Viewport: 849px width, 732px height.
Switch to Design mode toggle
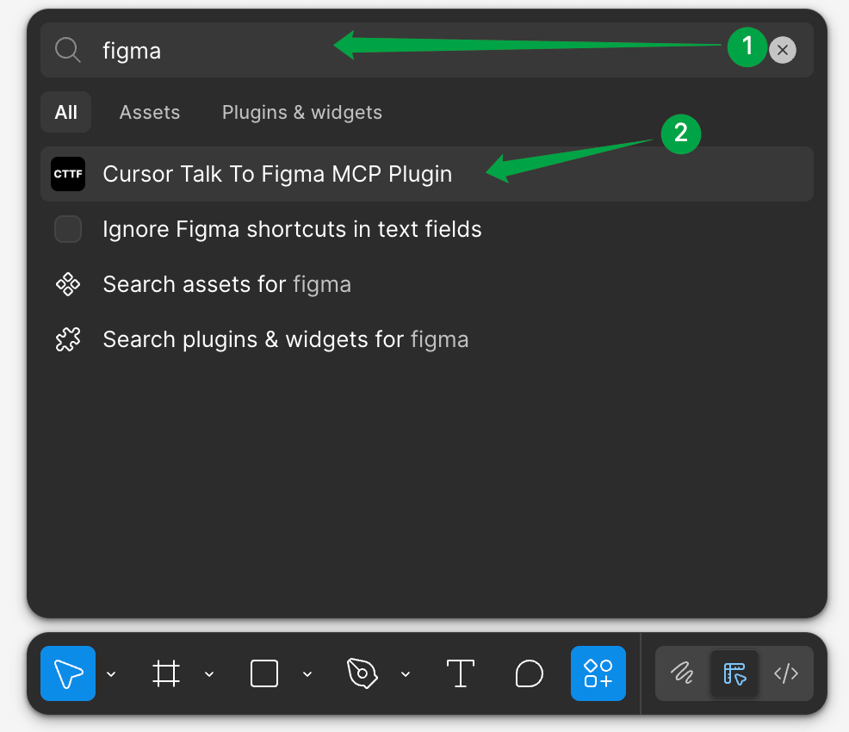(734, 673)
